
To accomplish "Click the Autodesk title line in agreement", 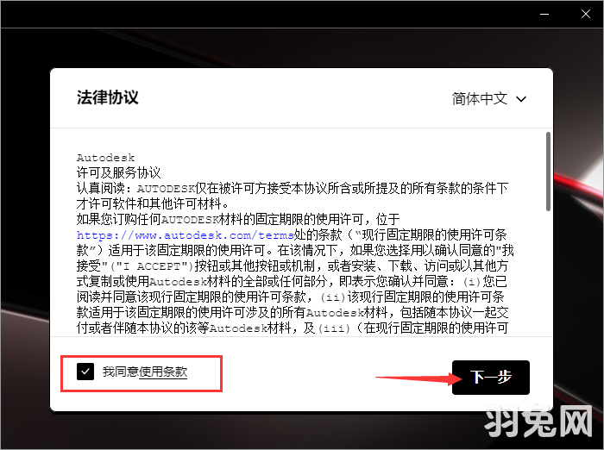I will tap(105, 158).
